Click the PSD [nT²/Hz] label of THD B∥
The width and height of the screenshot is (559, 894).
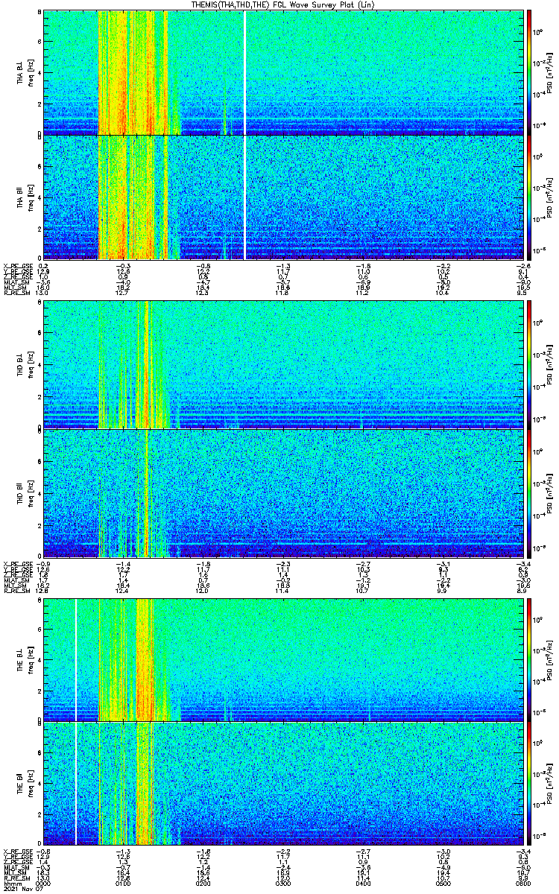pyautogui.click(x=549, y=492)
